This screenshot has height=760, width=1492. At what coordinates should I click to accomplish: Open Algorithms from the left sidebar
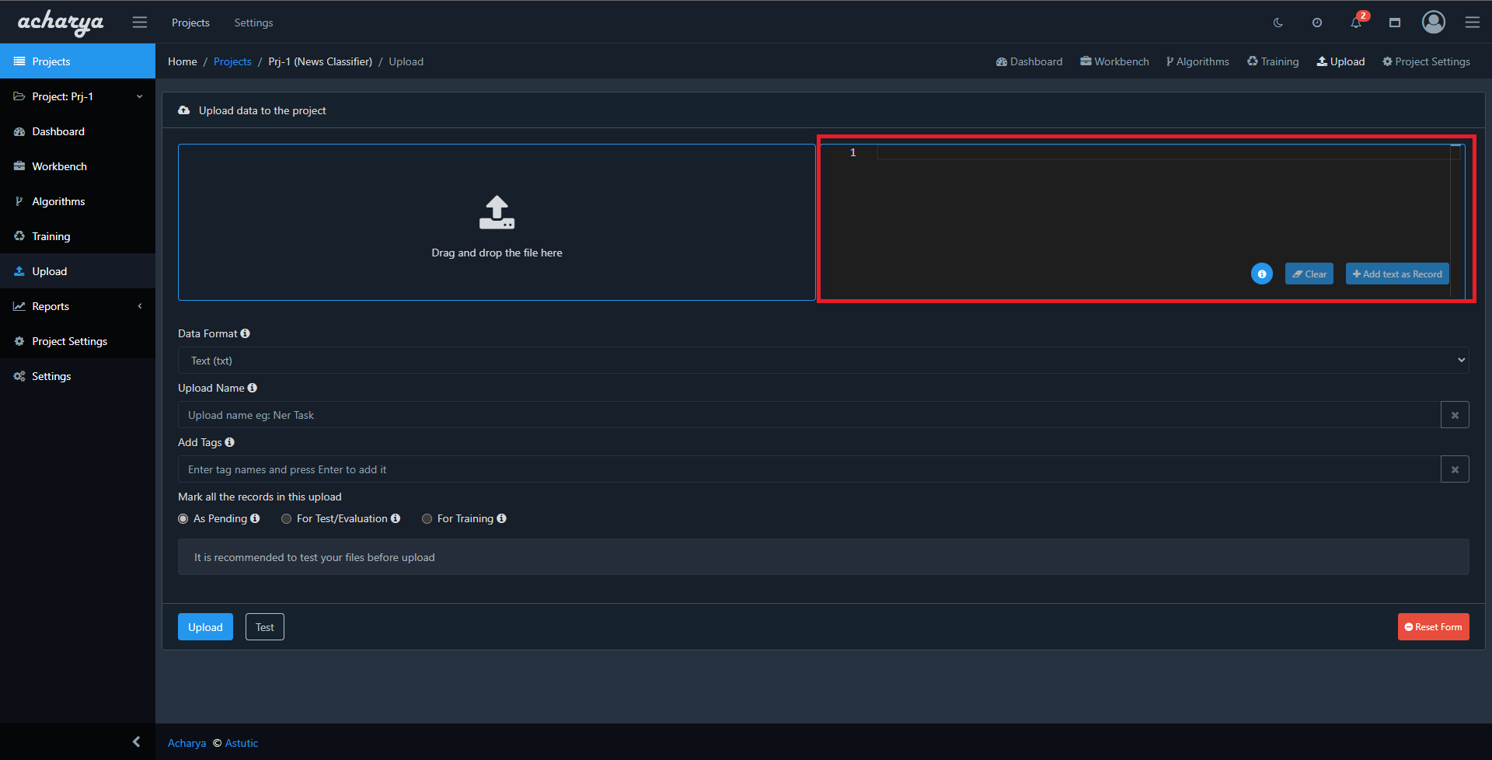[x=58, y=201]
